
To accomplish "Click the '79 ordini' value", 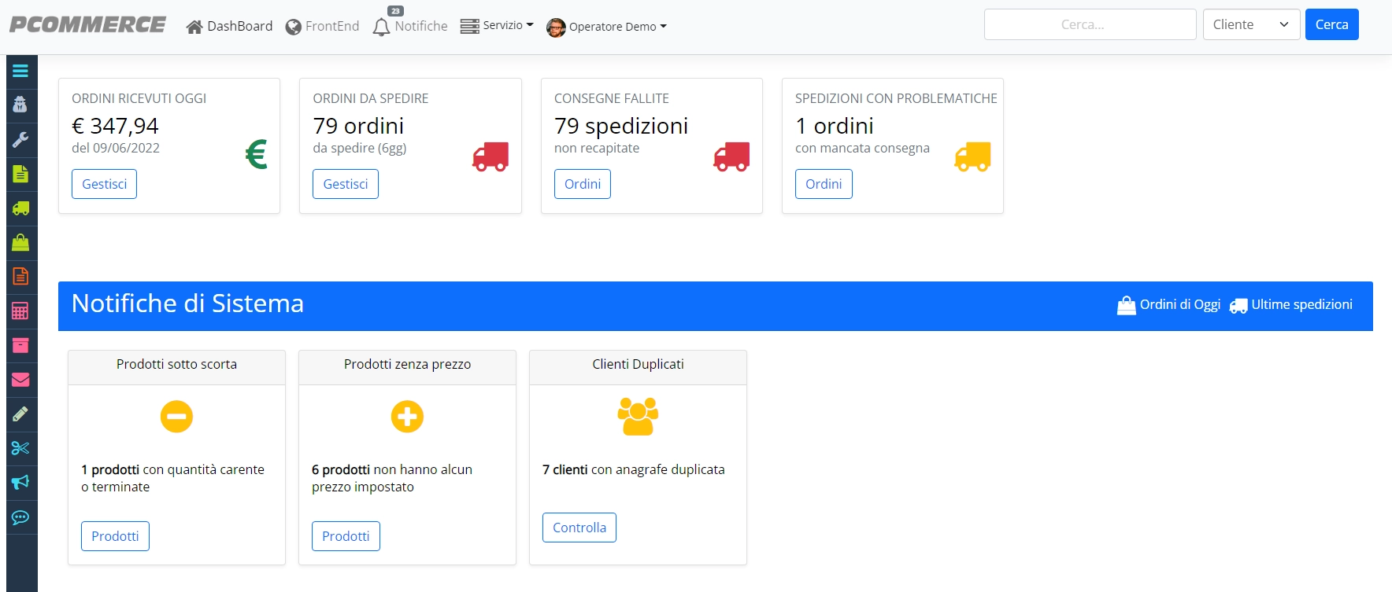I will (x=358, y=126).
